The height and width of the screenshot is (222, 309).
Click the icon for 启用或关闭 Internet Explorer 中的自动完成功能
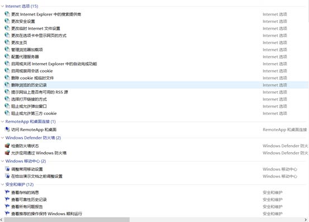7,64
